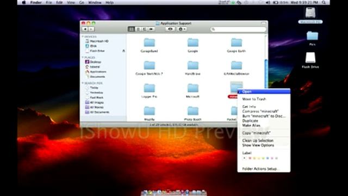The height and width of the screenshot is (196, 348).
Task: Select Macintosh HD in the sidebar
Action: [97, 41]
